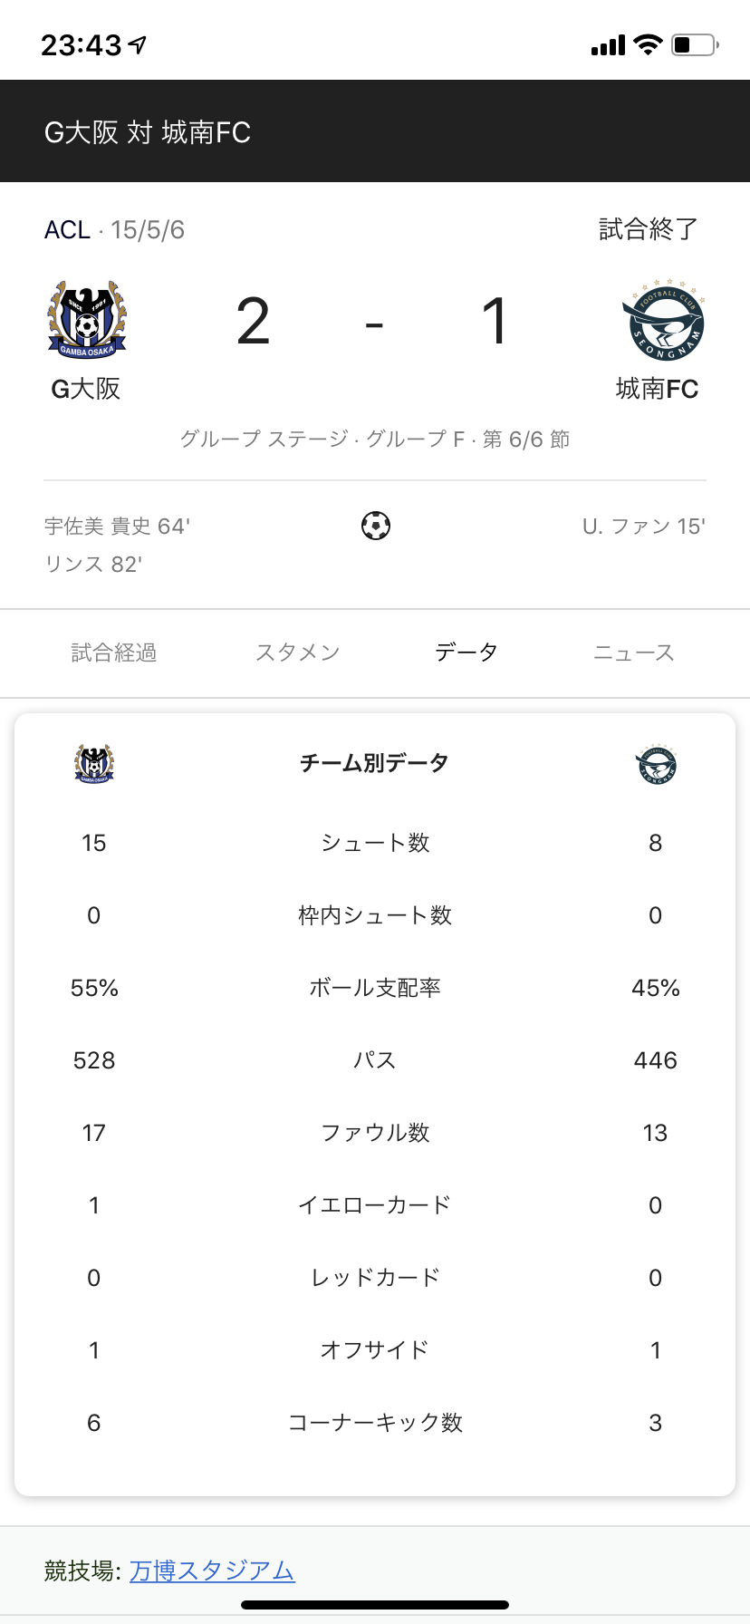750x1624 pixels.
Task: Open the スタメン tab
Action: click(x=297, y=652)
